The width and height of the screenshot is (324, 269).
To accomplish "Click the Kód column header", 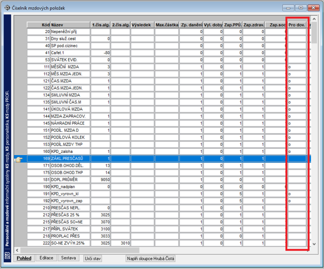I will 39,25.
